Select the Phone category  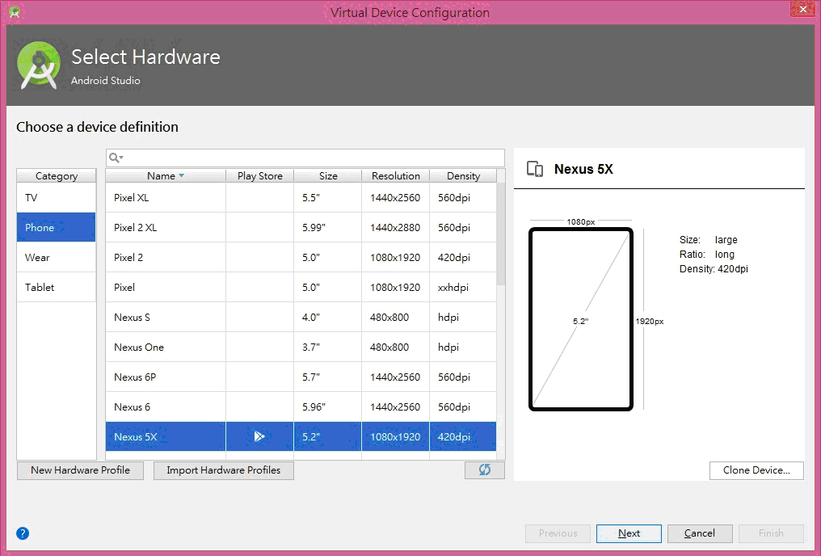[x=57, y=227]
